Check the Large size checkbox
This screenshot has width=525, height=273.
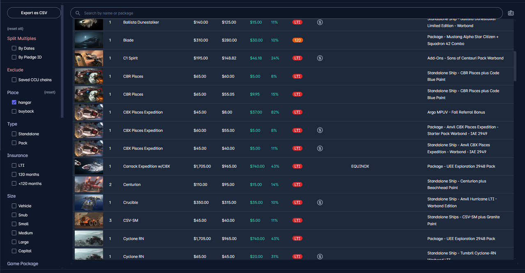[x=14, y=242]
